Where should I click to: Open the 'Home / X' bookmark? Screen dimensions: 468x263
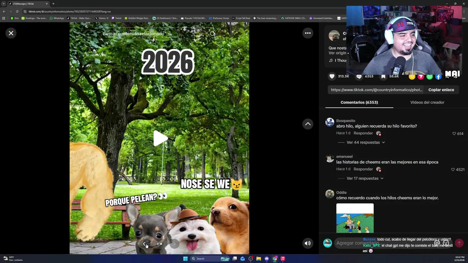[102, 18]
